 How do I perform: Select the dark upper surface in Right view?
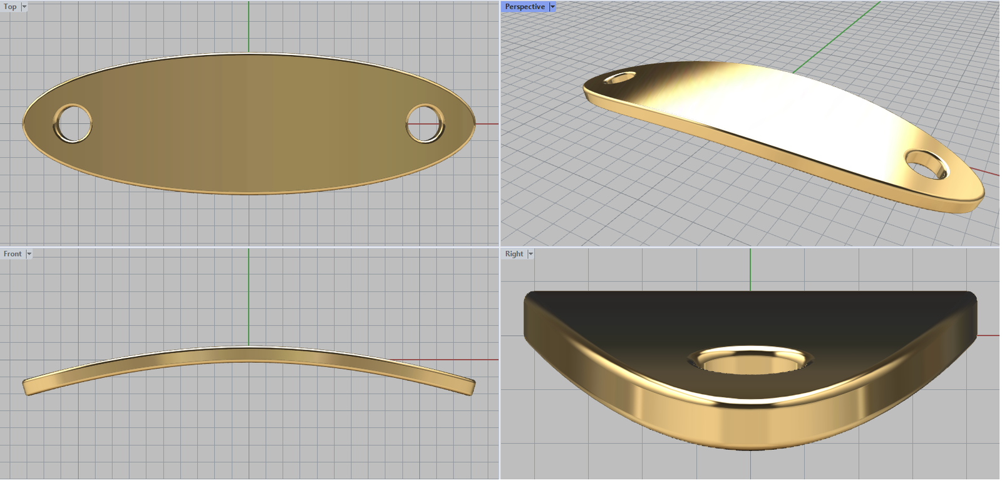pyautogui.click(x=750, y=313)
